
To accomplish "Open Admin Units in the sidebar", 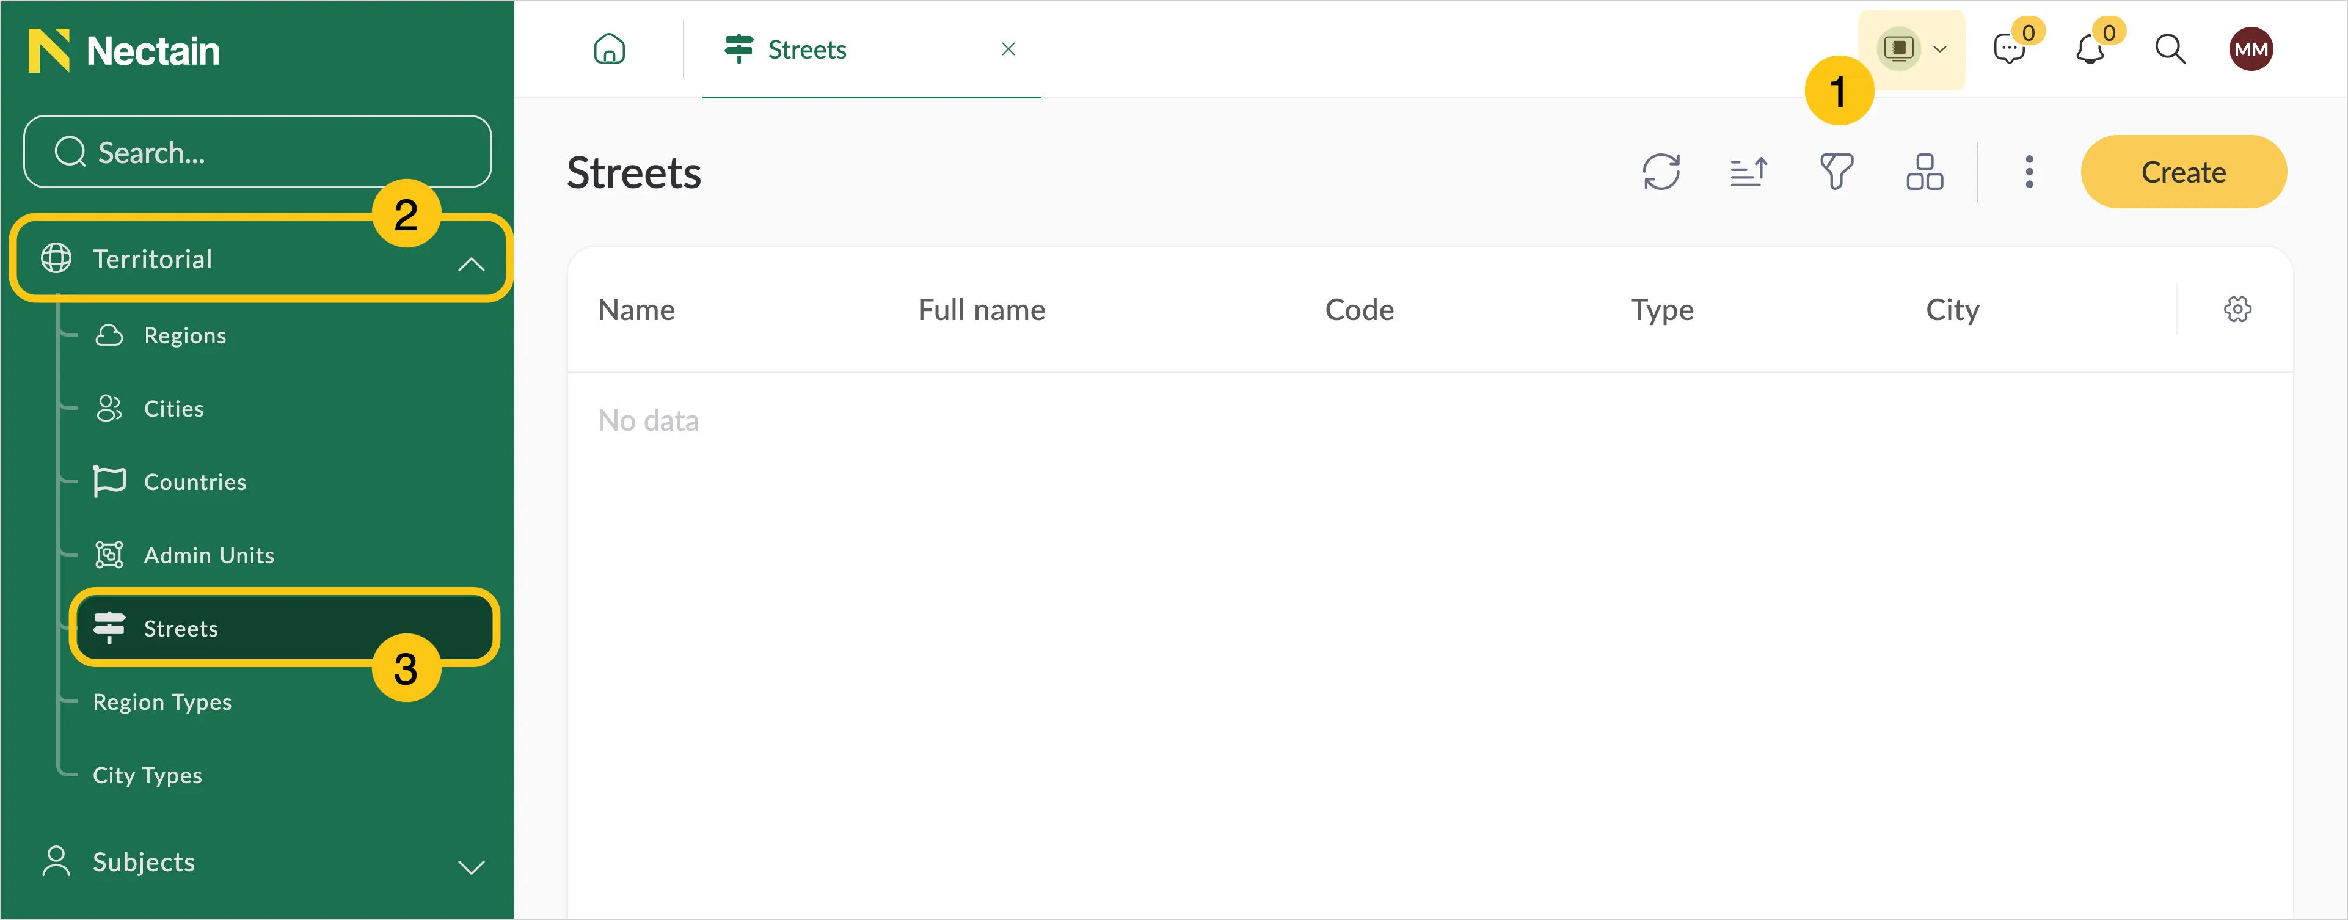I will click(x=209, y=555).
